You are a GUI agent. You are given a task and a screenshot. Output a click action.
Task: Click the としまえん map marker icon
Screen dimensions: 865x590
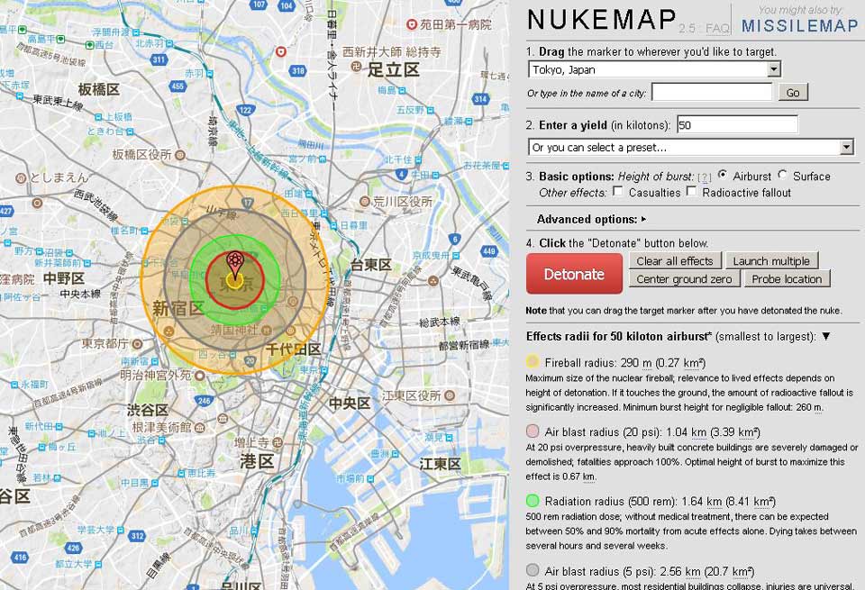click(x=21, y=178)
